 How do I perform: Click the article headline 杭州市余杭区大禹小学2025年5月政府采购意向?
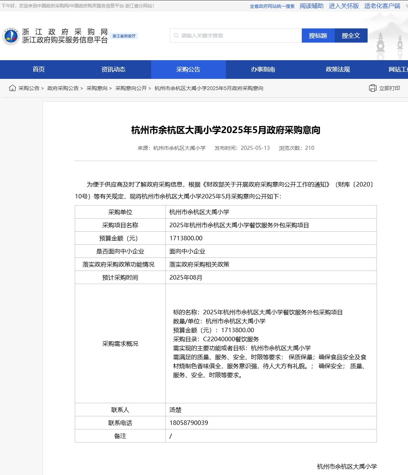[x=226, y=130]
